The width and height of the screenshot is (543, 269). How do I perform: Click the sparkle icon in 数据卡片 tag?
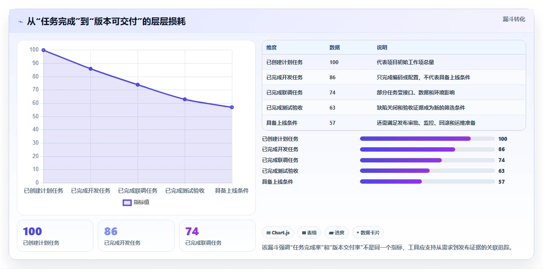click(x=358, y=233)
